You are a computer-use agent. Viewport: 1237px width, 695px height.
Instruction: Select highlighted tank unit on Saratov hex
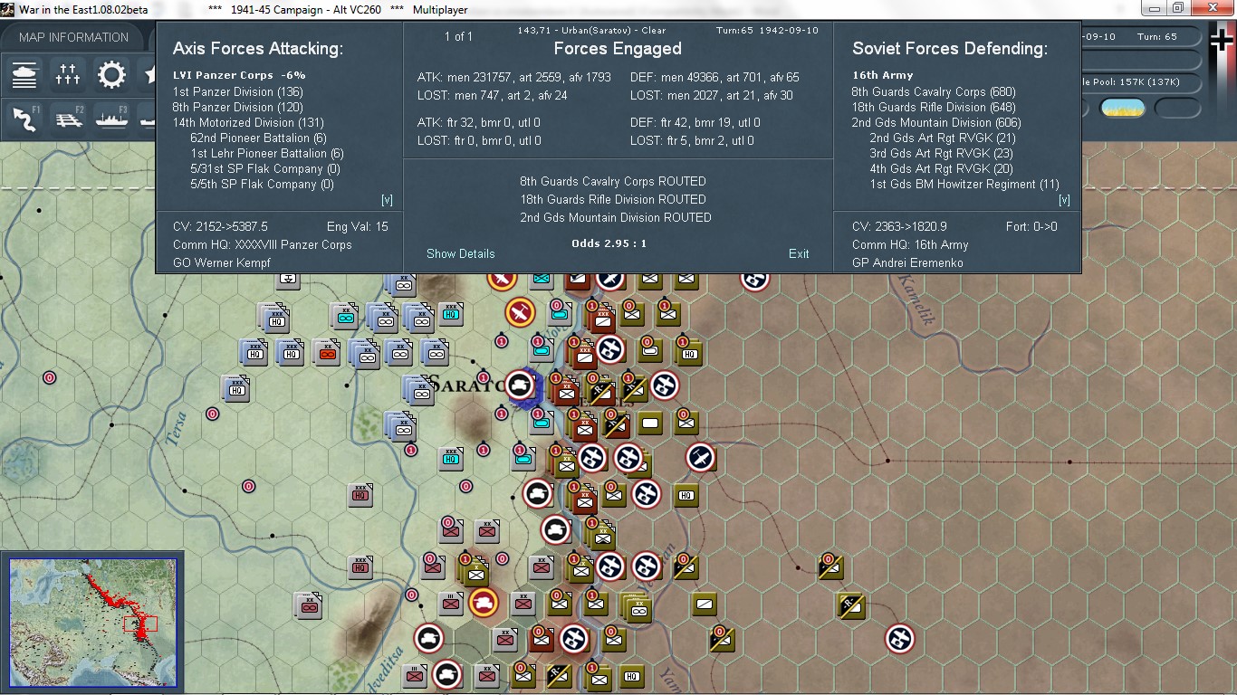coord(521,385)
